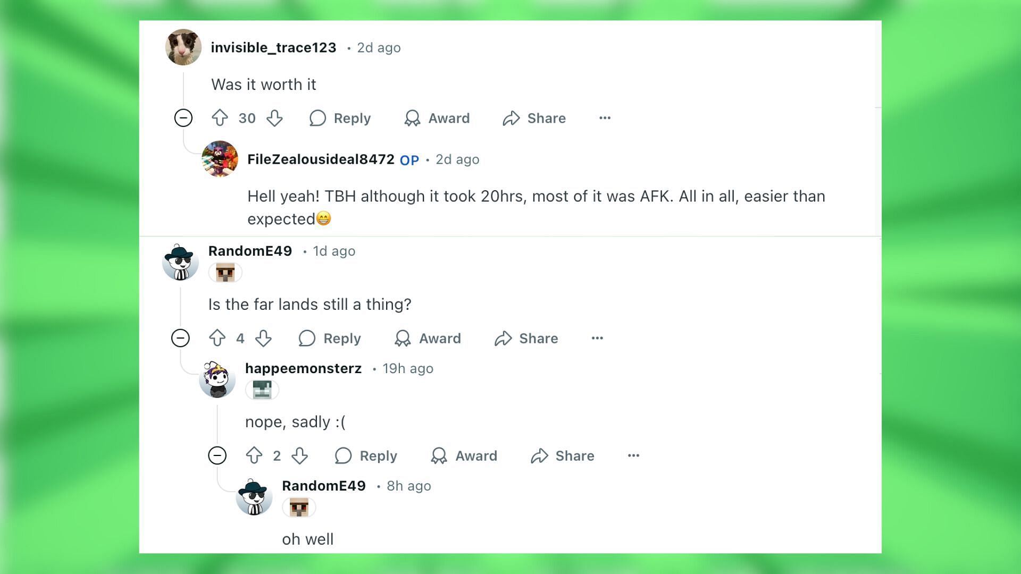Collapse the happeemonsterz comment thread
Image resolution: width=1021 pixels, height=574 pixels.
click(217, 455)
